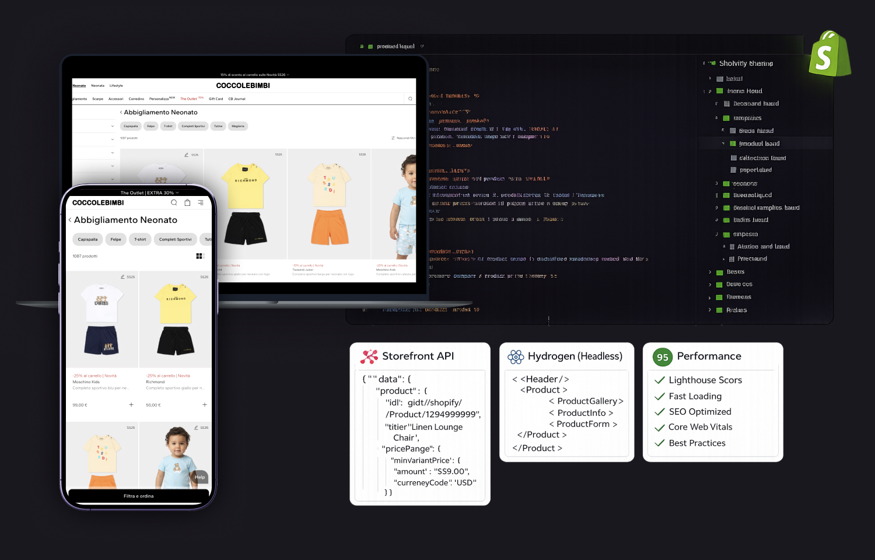Filter by Felpe on the laptop
This screenshot has height=560, width=875.
[151, 126]
